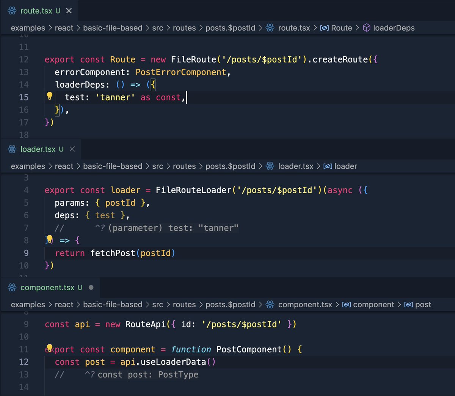Viewport: 455px width, 396px height.
Task: Click 'useLoaderData' in component.tsx line 12
Action: pos(173,362)
